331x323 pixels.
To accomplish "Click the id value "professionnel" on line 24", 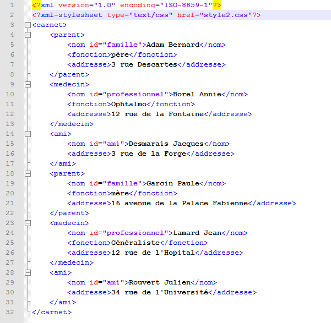I will click(135, 233).
